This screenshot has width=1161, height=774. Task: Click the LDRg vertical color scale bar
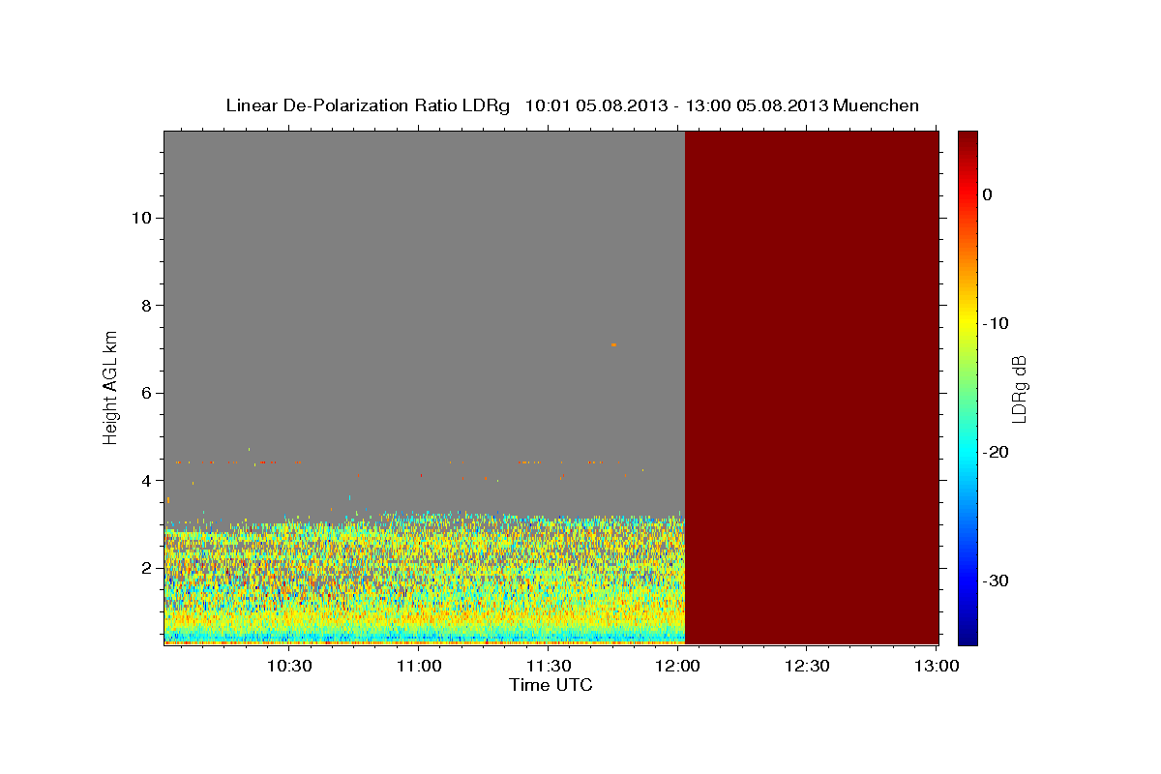(x=967, y=387)
